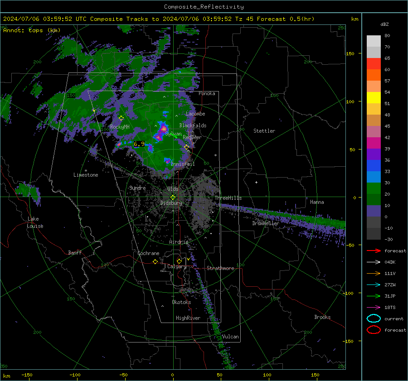Click the Airdrie city label

[x=179, y=242]
